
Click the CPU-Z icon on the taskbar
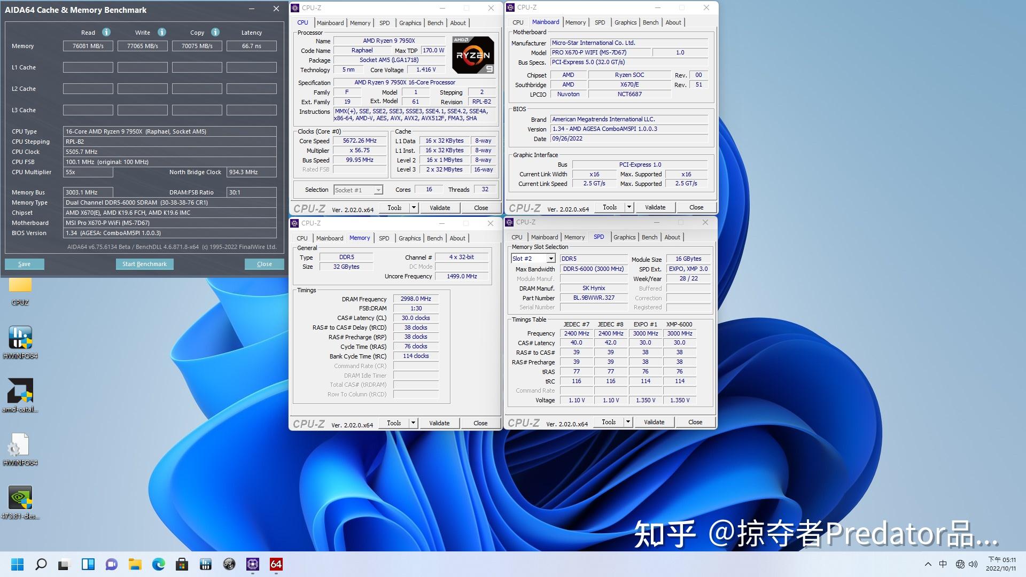252,564
